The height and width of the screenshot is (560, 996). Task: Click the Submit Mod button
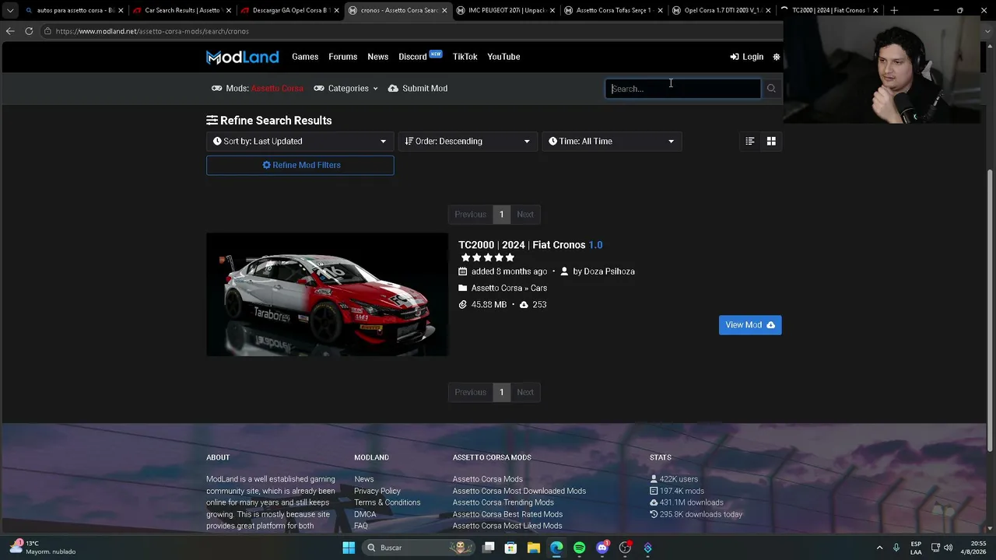click(418, 89)
